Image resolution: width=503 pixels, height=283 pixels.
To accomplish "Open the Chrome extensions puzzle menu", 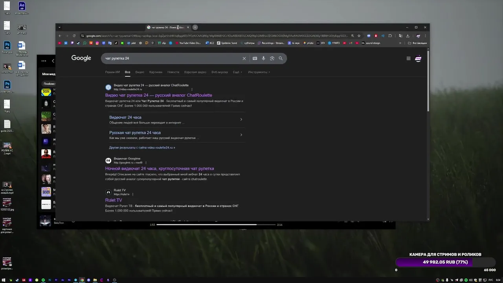I will [x=390, y=36].
